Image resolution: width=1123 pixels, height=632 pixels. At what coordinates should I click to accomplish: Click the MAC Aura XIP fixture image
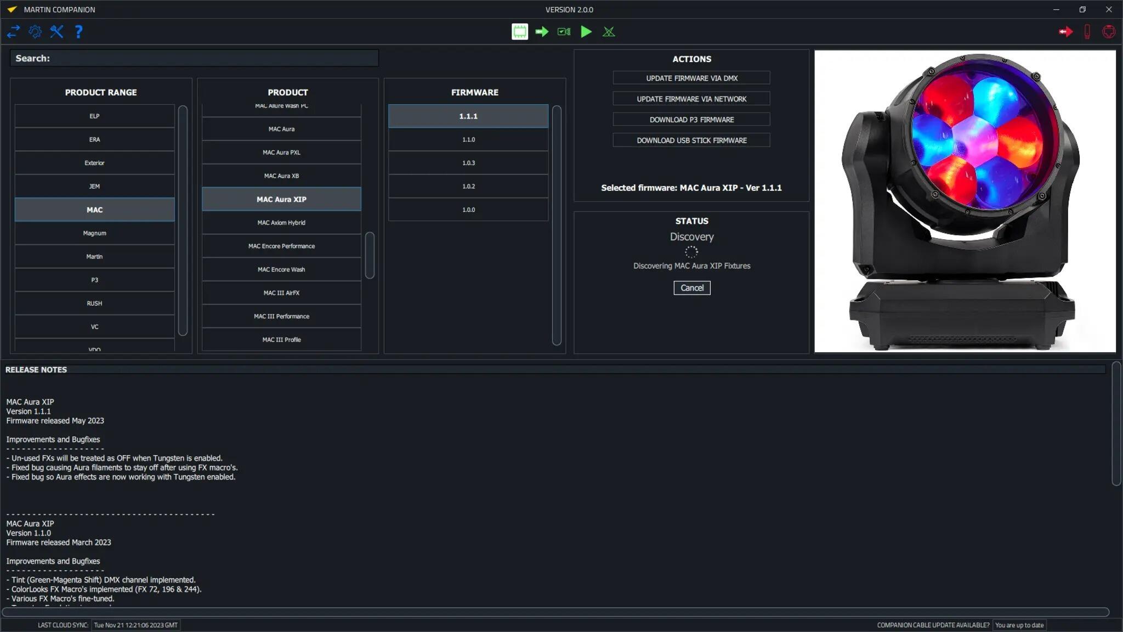point(965,201)
